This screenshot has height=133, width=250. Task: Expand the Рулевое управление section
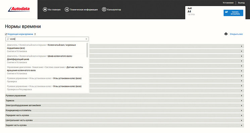coord(124,95)
